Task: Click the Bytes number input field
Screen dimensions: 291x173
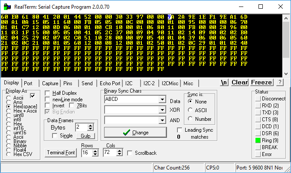Action: tap(82, 127)
